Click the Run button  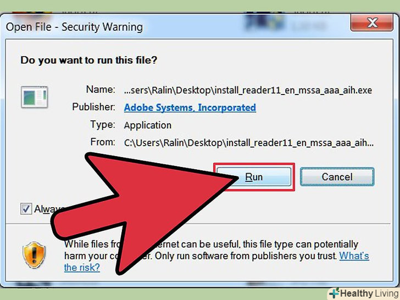pos(254,177)
